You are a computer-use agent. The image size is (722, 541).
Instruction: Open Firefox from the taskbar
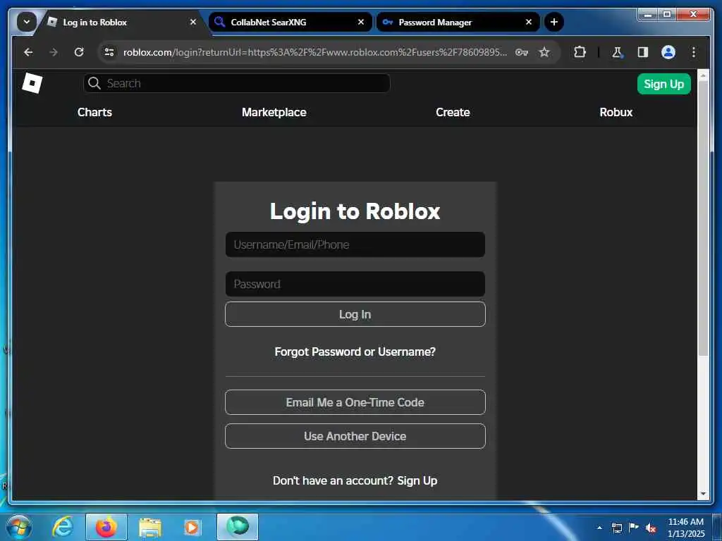coord(106,527)
